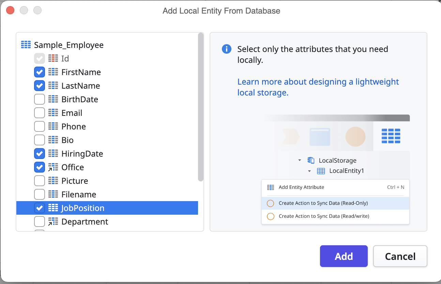Collapse the LocalStorage tree arrow
Image resolution: width=441 pixels, height=284 pixels.
pos(300,160)
